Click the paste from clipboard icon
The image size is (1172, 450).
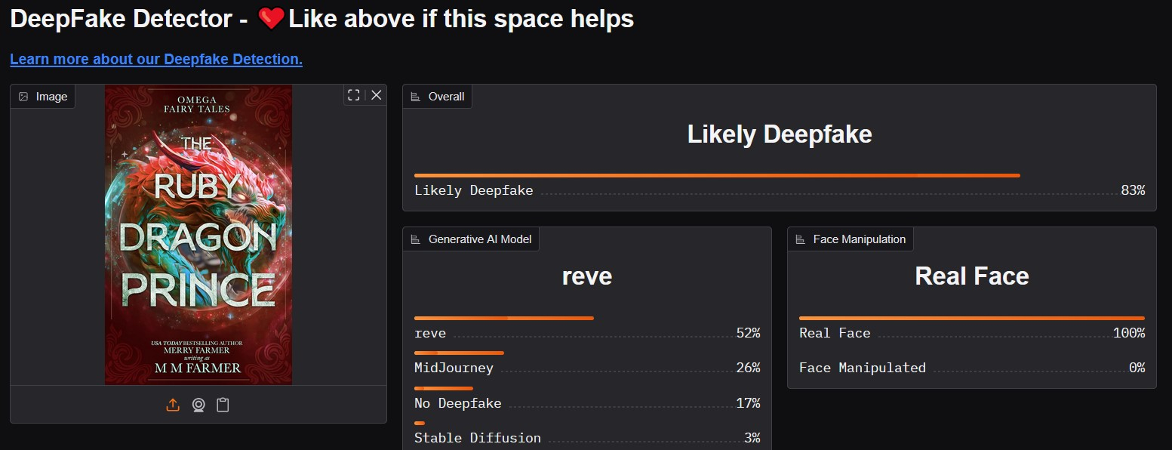tap(223, 405)
